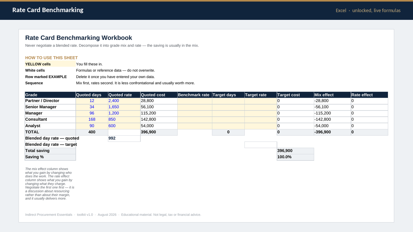The image size is (413, 232).
Task: Select the blended day rate target cell
Action: [x=261, y=145]
